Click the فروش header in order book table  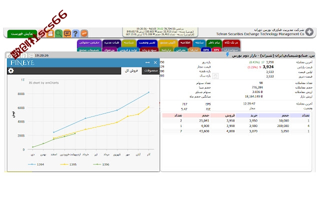pos(222,115)
